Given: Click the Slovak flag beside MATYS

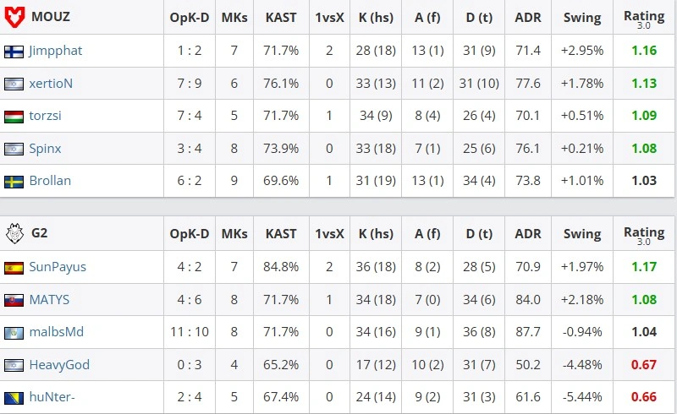Looking at the screenshot, I should point(14,300).
